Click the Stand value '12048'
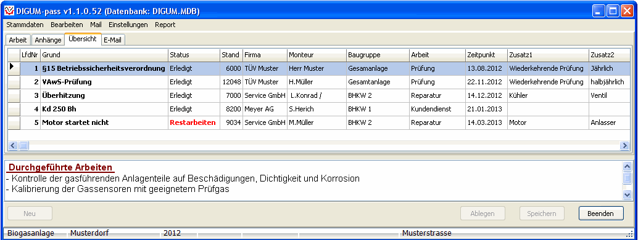 pos(231,82)
